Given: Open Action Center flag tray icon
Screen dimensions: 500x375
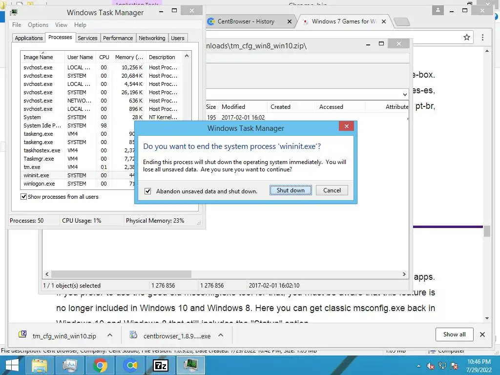Looking at the screenshot, I should pyautogui.click(x=454, y=366).
